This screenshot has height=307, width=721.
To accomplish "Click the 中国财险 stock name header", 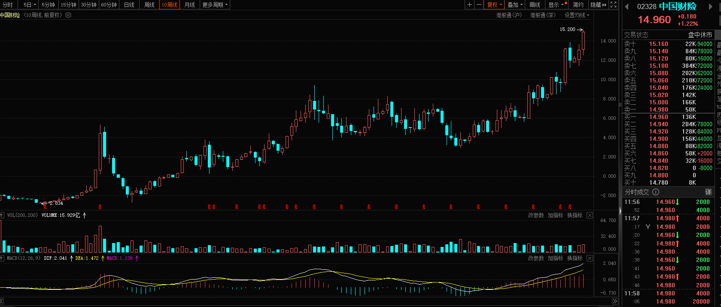I will click(678, 6).
